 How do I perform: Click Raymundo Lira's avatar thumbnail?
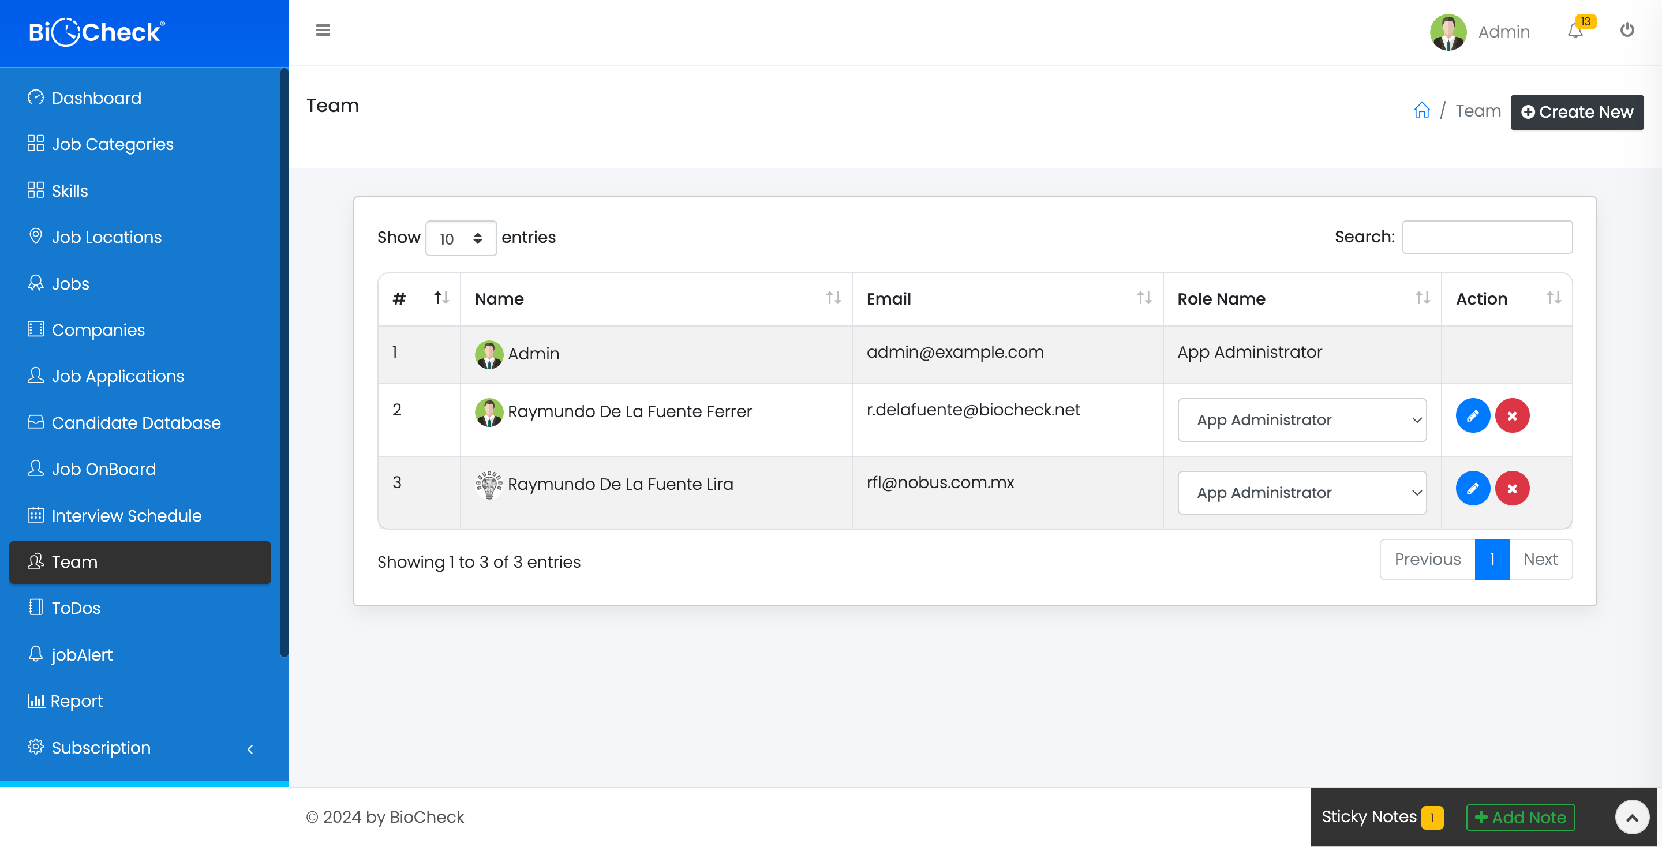point(489,485)
